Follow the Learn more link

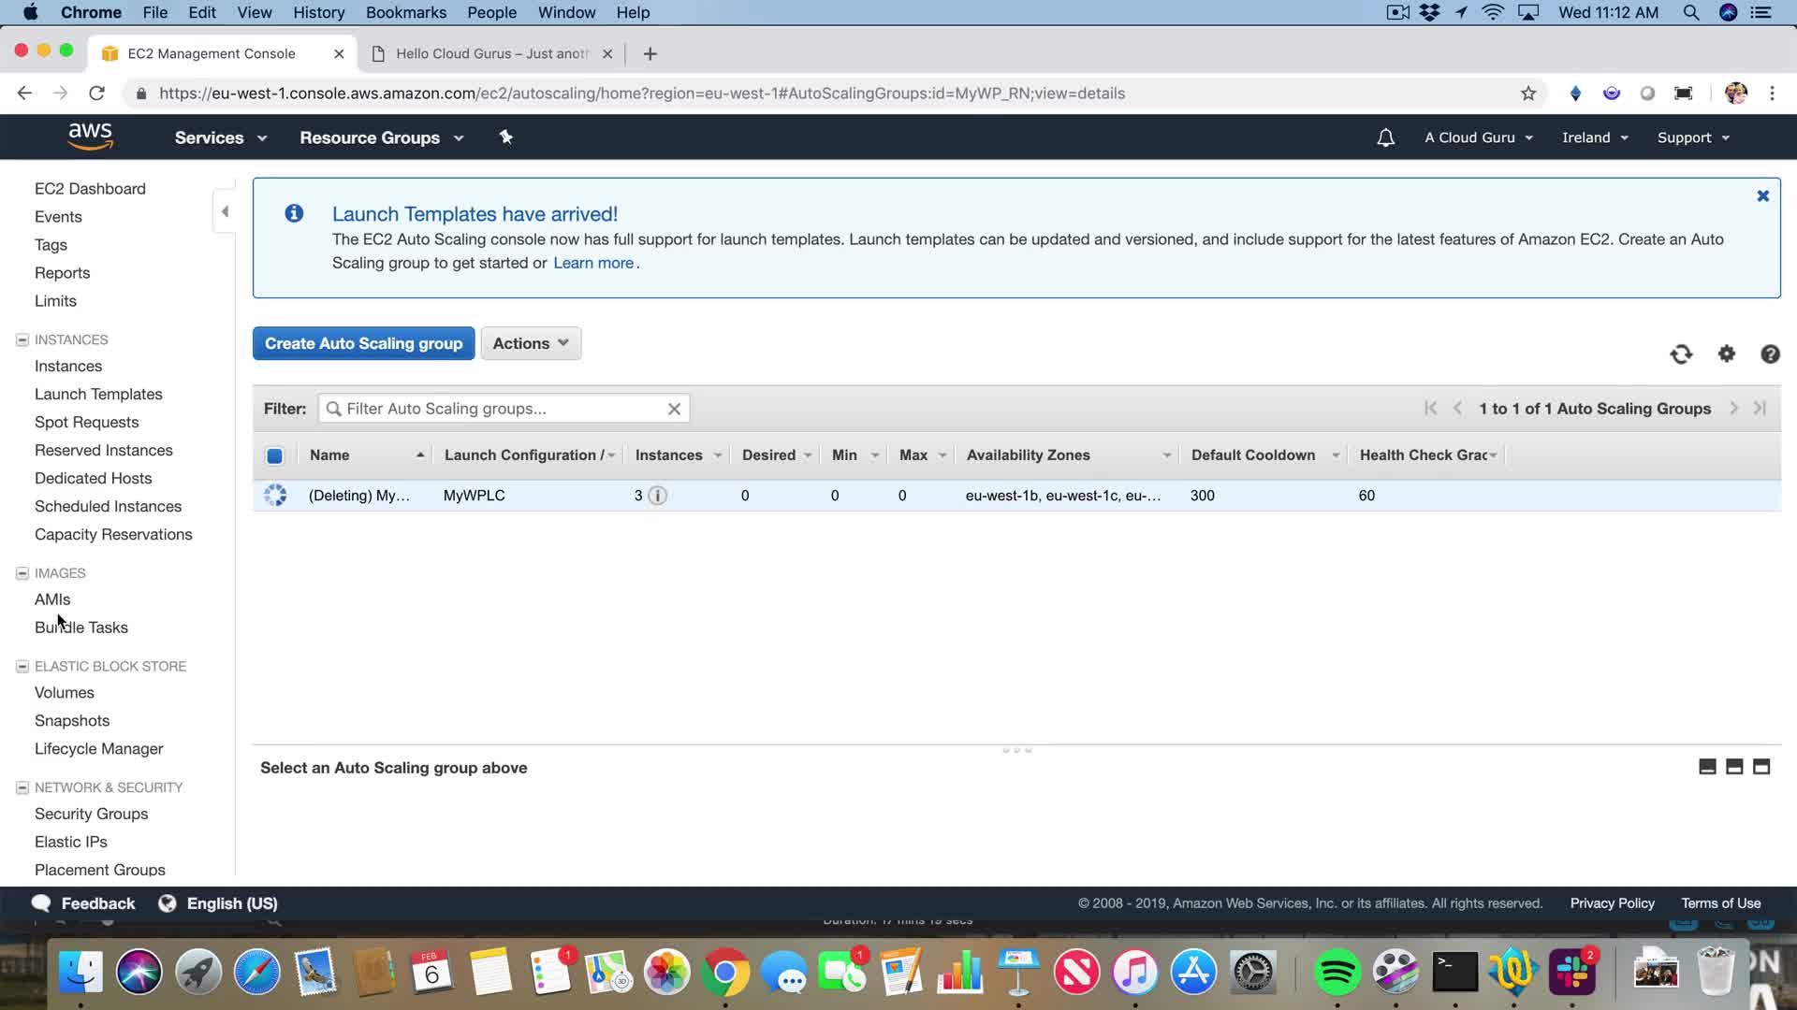[592, 263]
